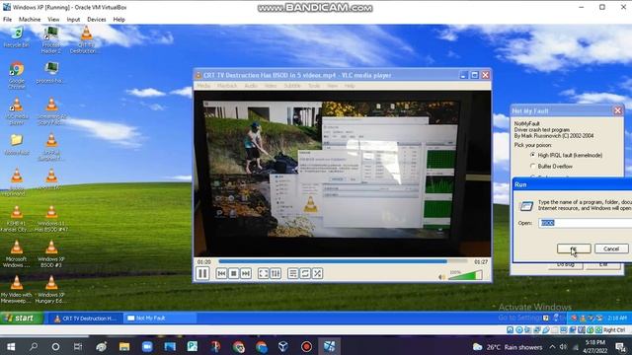
Task: Open the host taskbar search
Action: coord(34,346)
